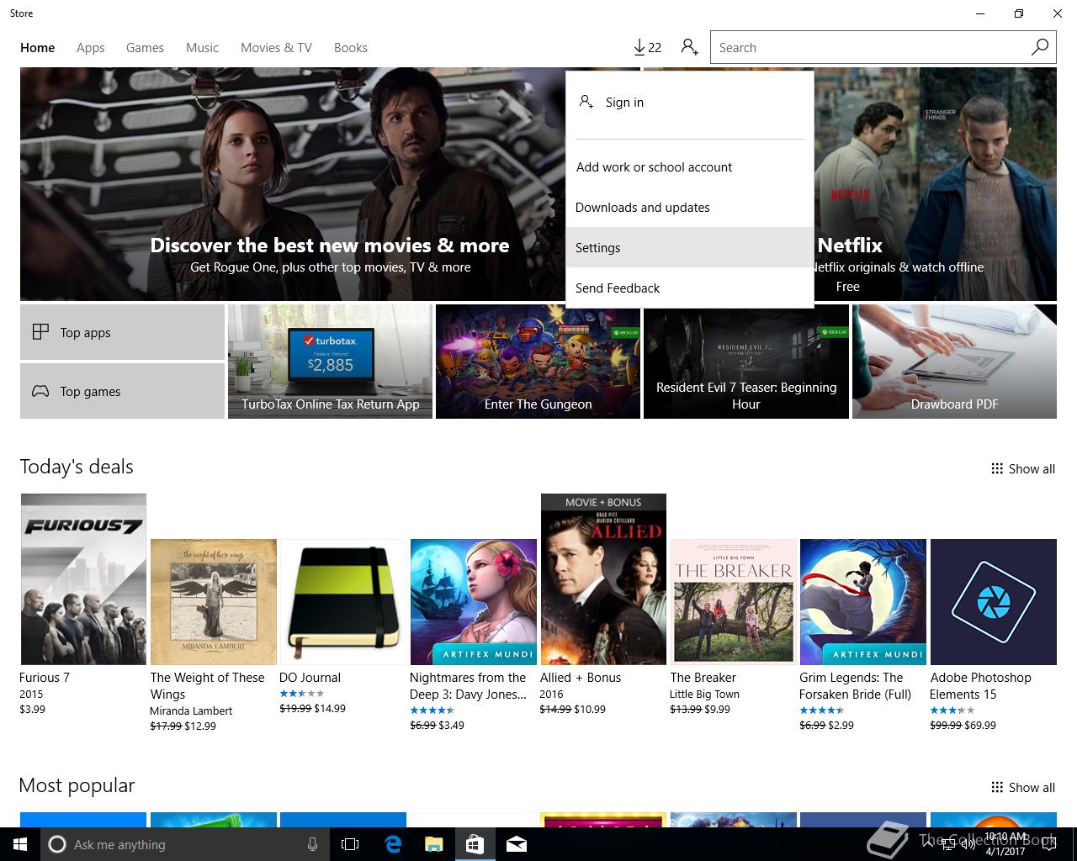The width and height of the screenshot is (1077, 861).
Task: Open Allied + Bonus movie cover
Action: click(603, 579)
